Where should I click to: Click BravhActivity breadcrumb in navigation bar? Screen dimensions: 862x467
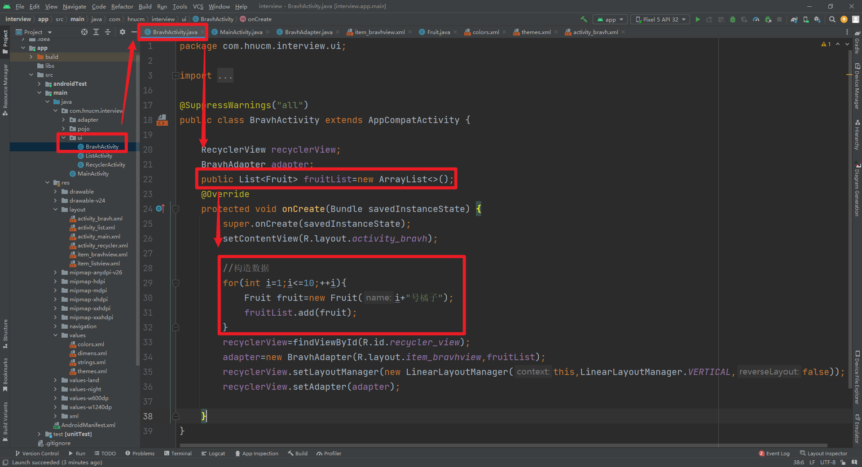click(213, 19)
